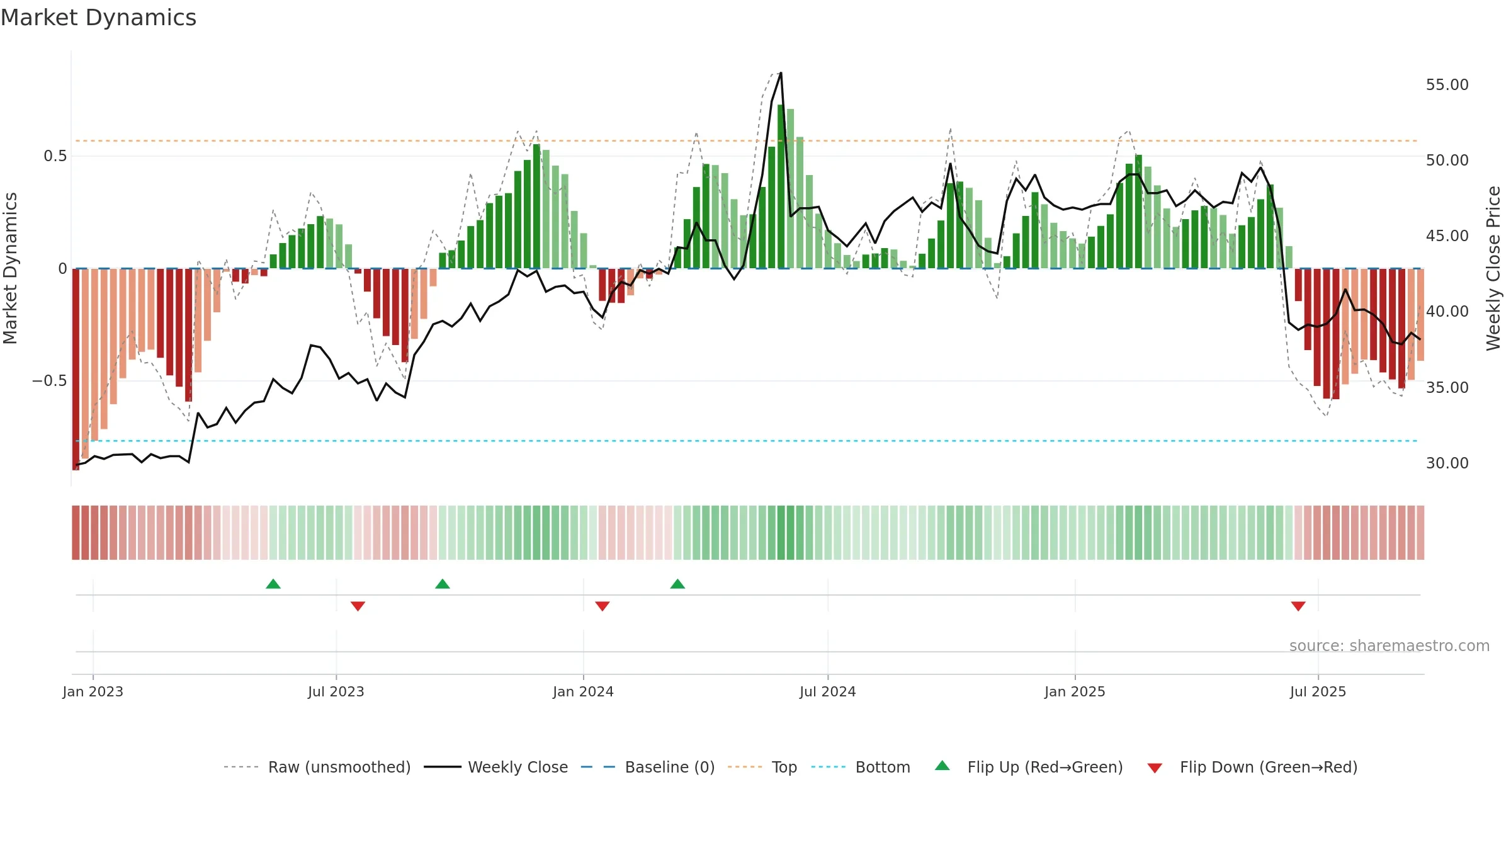
Task: Click the Weekly Close Price axis title
Action: tap(1493, 268)
